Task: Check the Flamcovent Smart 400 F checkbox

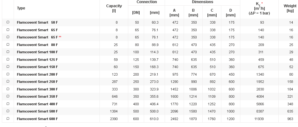Action: point(8,104)
